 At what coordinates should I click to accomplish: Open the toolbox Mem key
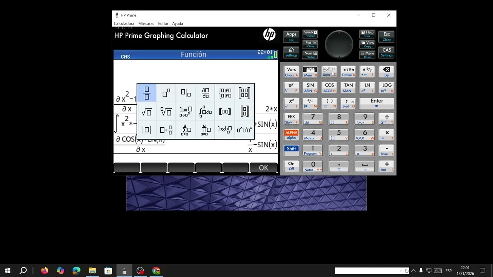pyautogui.click(x=310, y=72)
